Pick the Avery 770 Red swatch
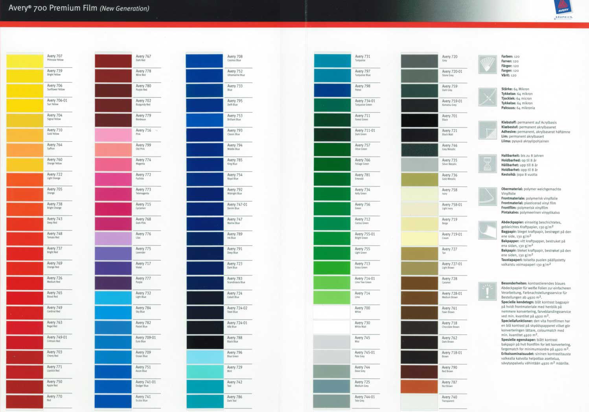Image resolution: width=589 pixels, height=412 pixels. click(25, 402)
